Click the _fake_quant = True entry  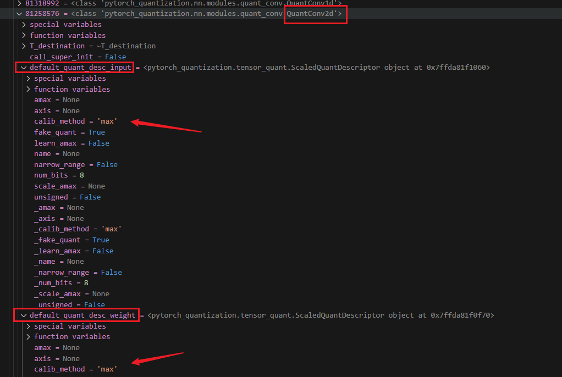(71, 240)
